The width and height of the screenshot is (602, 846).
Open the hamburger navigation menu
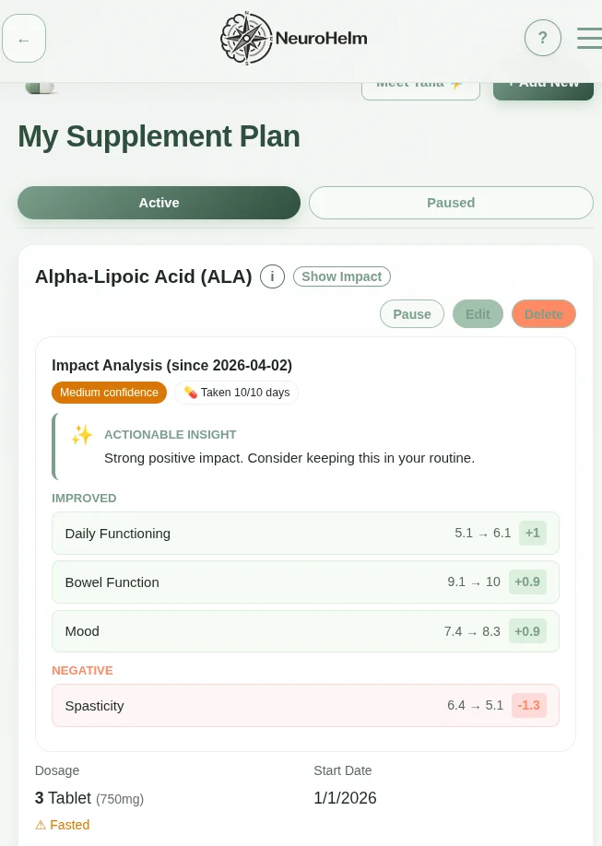(589, 38)
